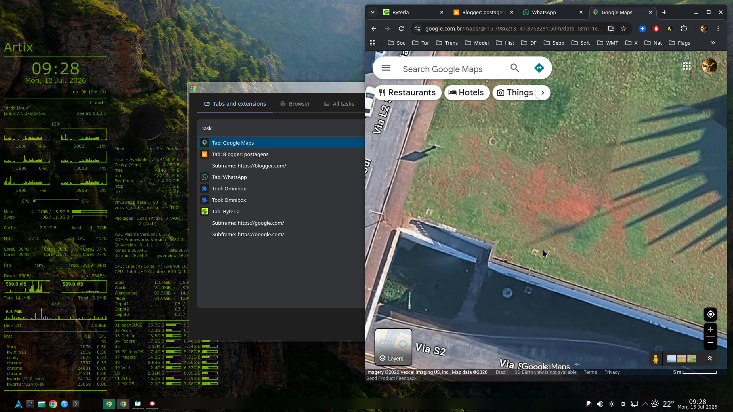The width and height of the screenshot is (733, 412).
Task: Open the brightness control tray icon
Action: tap(612, 404)
